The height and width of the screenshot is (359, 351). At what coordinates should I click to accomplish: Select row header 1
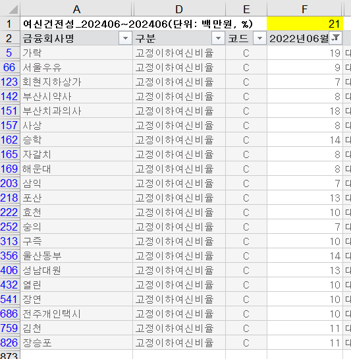[10, 24]
